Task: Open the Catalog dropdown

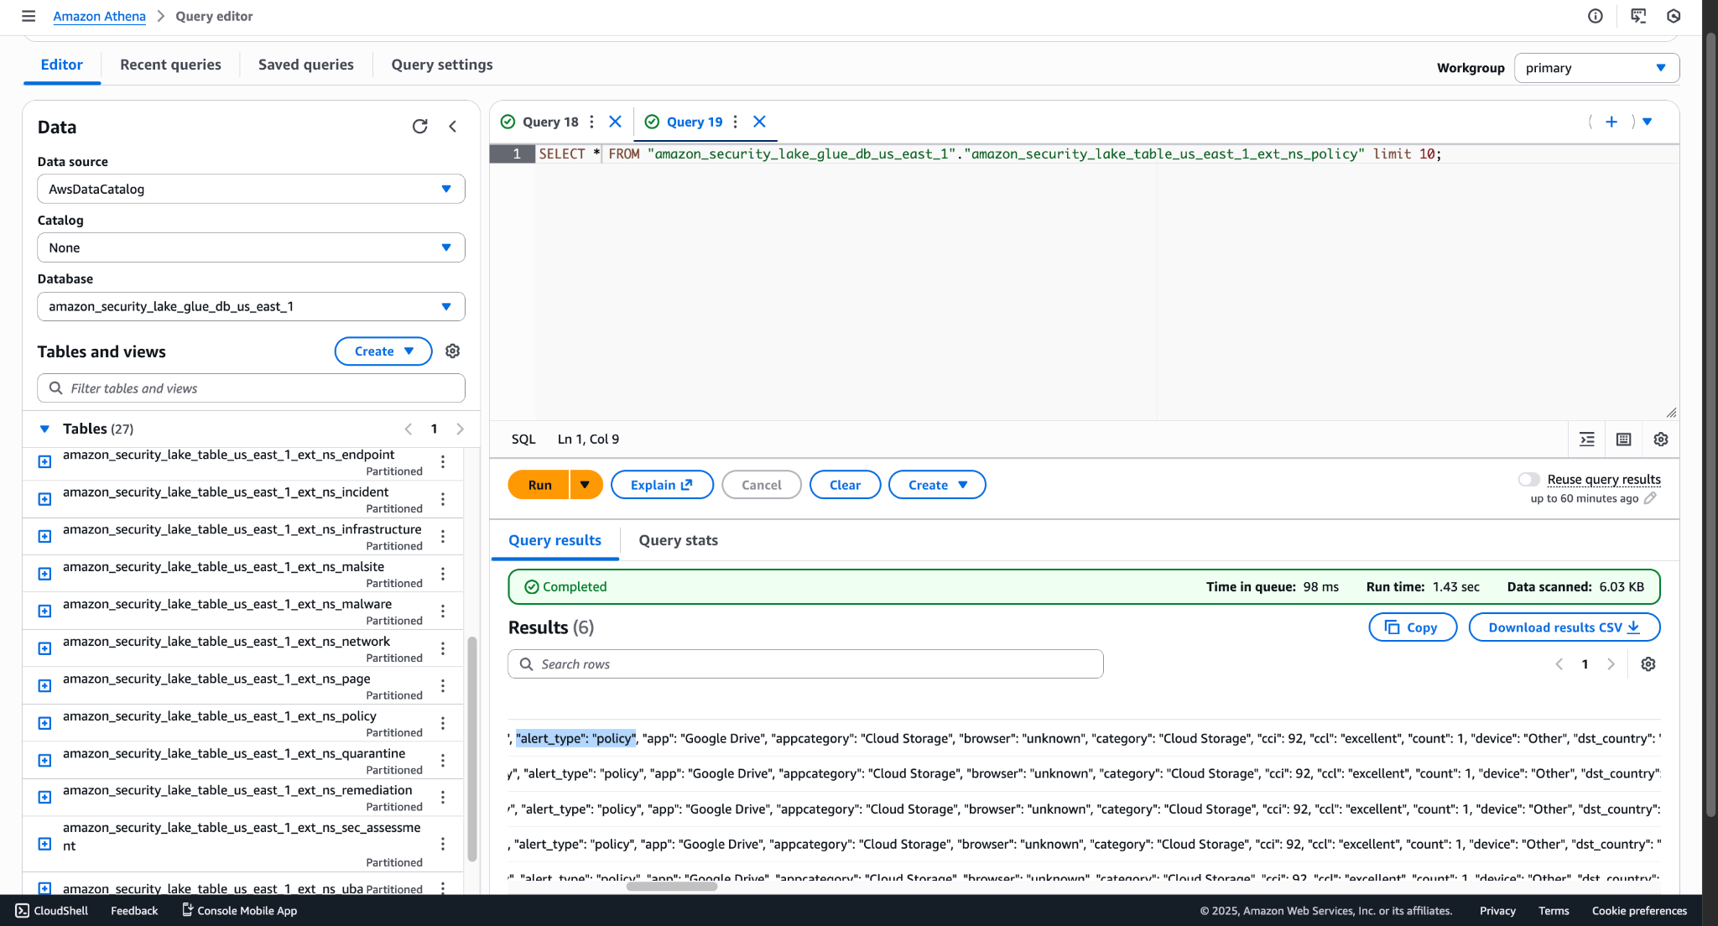Action: coord(251,247)
